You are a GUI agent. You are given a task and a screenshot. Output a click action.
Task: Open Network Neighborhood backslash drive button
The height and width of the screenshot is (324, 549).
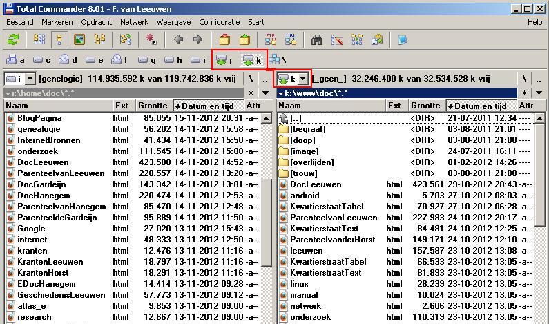point(278,60)
